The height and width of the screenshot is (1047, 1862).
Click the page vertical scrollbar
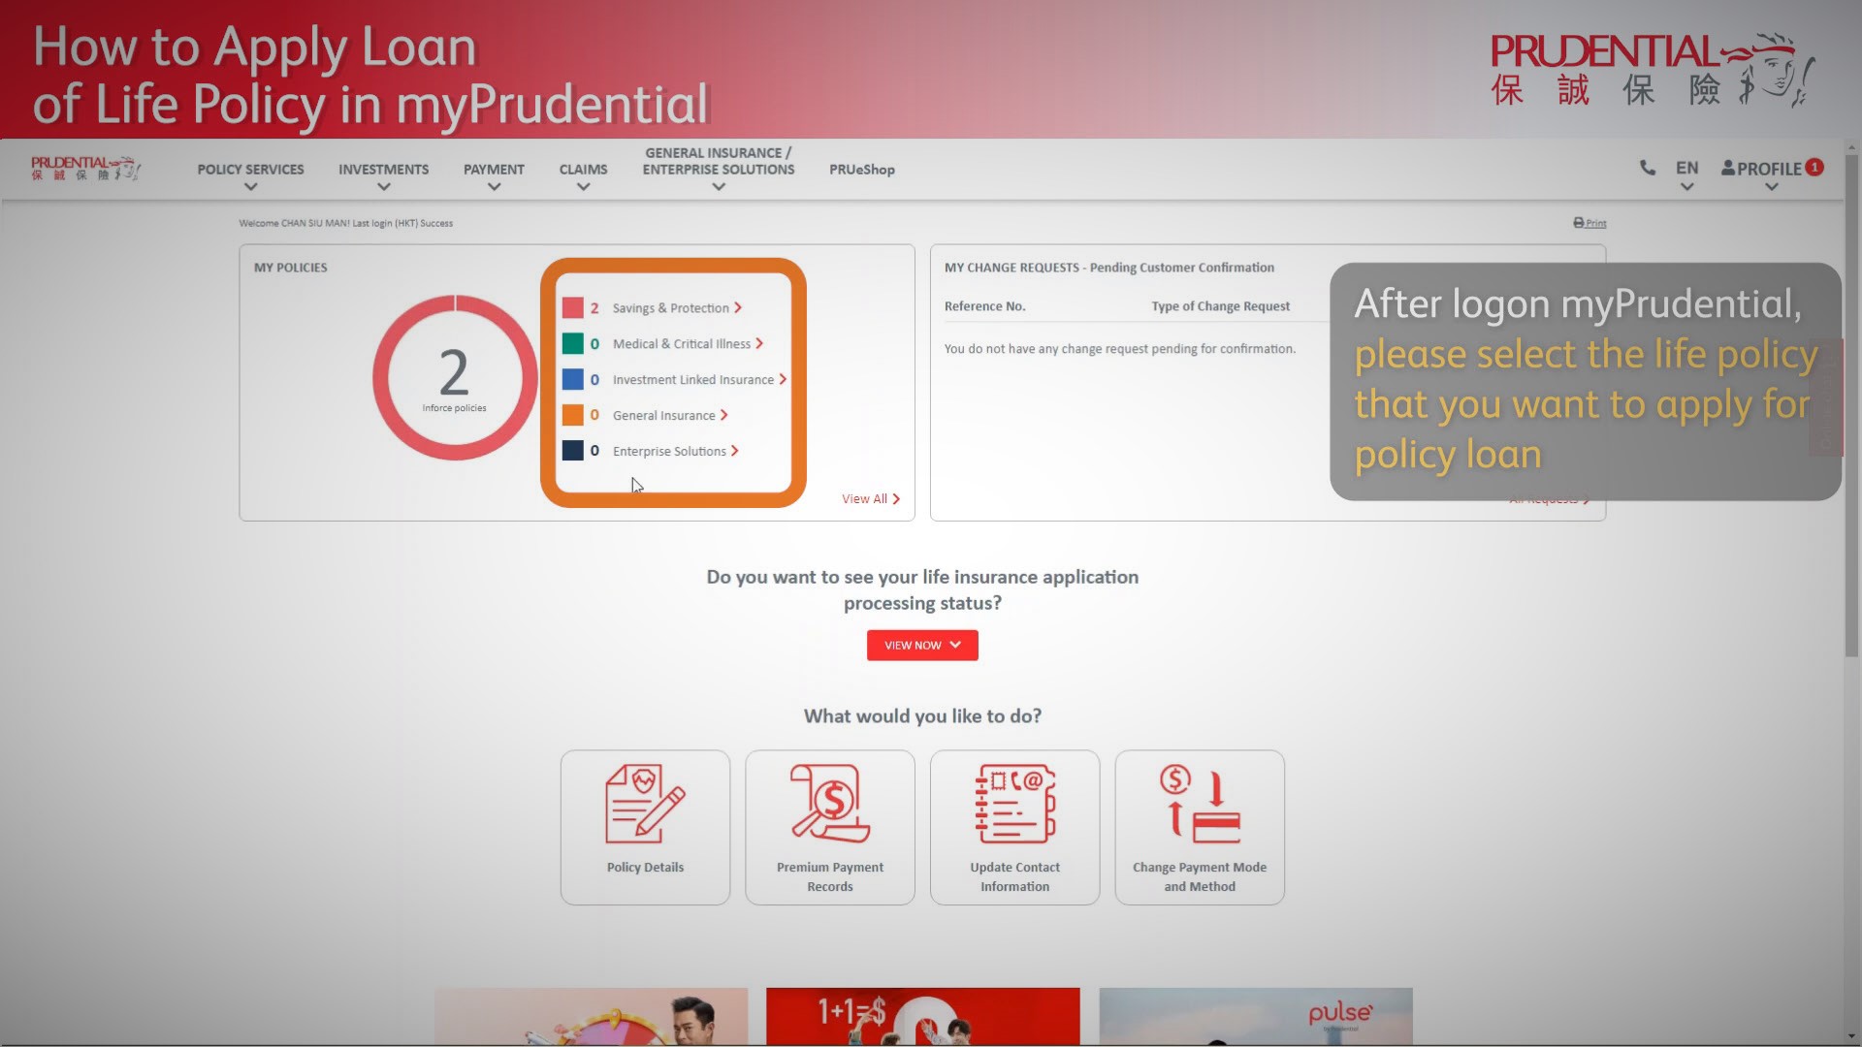pyautogui.click(x=1852, y=407)
